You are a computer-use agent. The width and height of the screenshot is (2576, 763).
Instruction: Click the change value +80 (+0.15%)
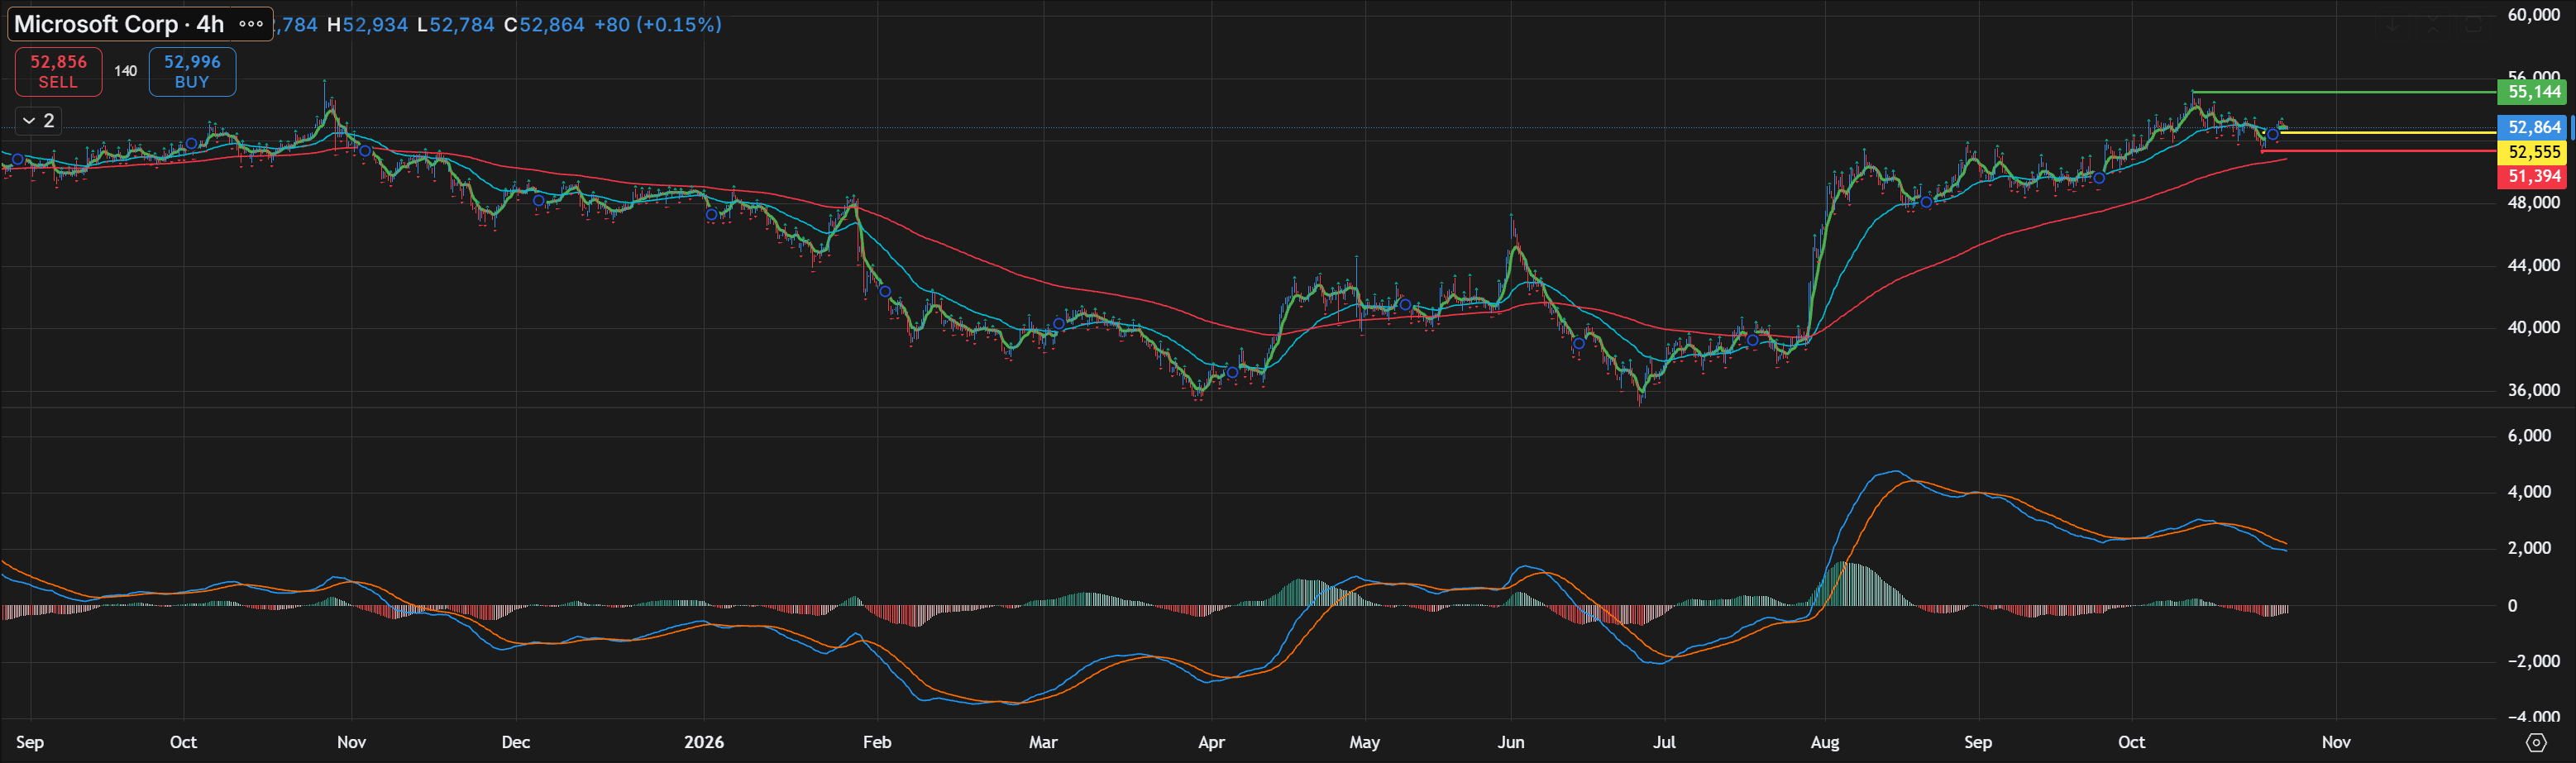click(x=657, y=24)
